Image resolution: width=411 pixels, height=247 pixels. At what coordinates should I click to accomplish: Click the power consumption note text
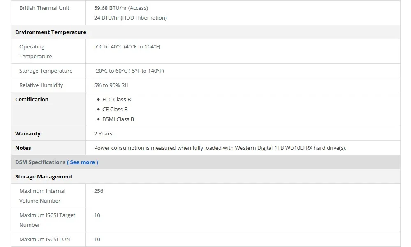point(220,148)
